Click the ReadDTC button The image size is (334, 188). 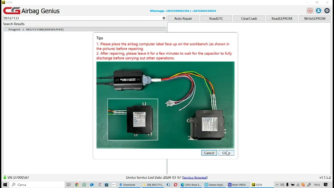click(216, 19)
